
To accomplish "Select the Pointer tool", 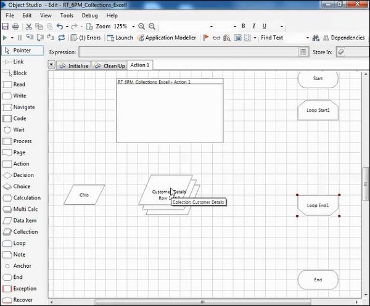I will [x=23, y=51].
